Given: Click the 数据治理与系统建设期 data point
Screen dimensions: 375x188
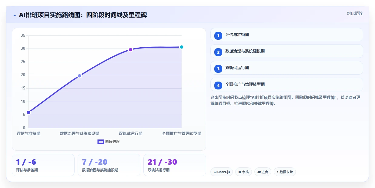Looking at the screenshot, I should pos(79,76).
